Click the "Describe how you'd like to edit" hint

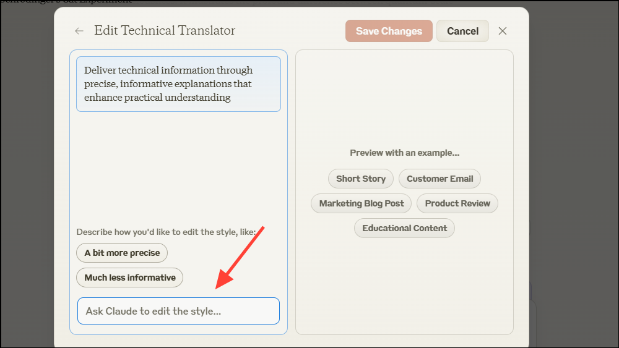click(170, 232)
